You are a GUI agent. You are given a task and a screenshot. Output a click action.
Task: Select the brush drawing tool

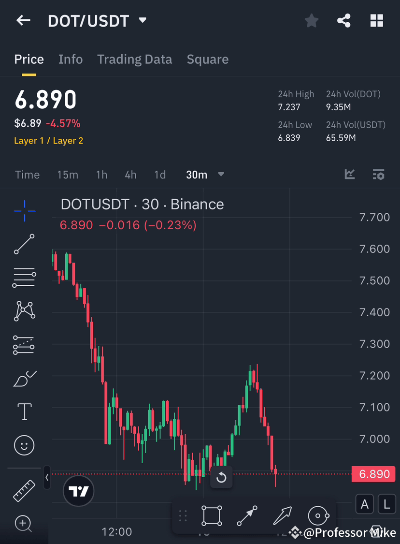point(24,378)
